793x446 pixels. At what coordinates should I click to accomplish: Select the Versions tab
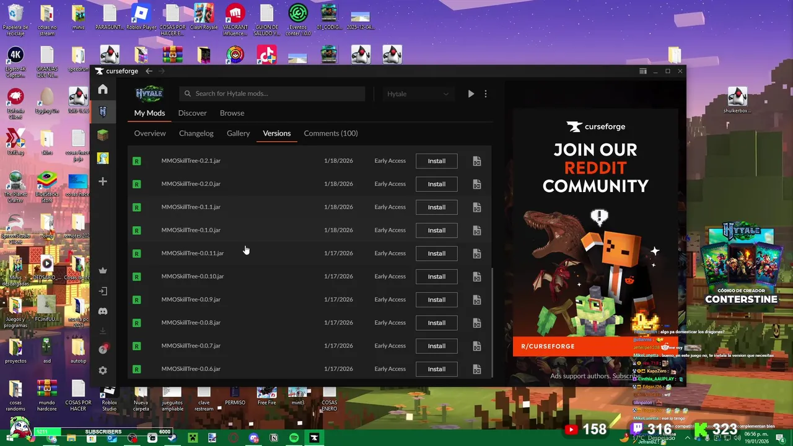[276, 133]
